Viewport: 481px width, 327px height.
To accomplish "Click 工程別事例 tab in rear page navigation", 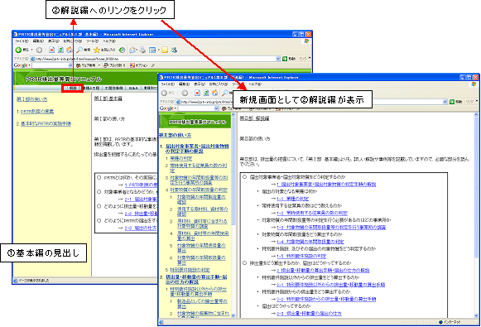I will click(x=113, y=88).
